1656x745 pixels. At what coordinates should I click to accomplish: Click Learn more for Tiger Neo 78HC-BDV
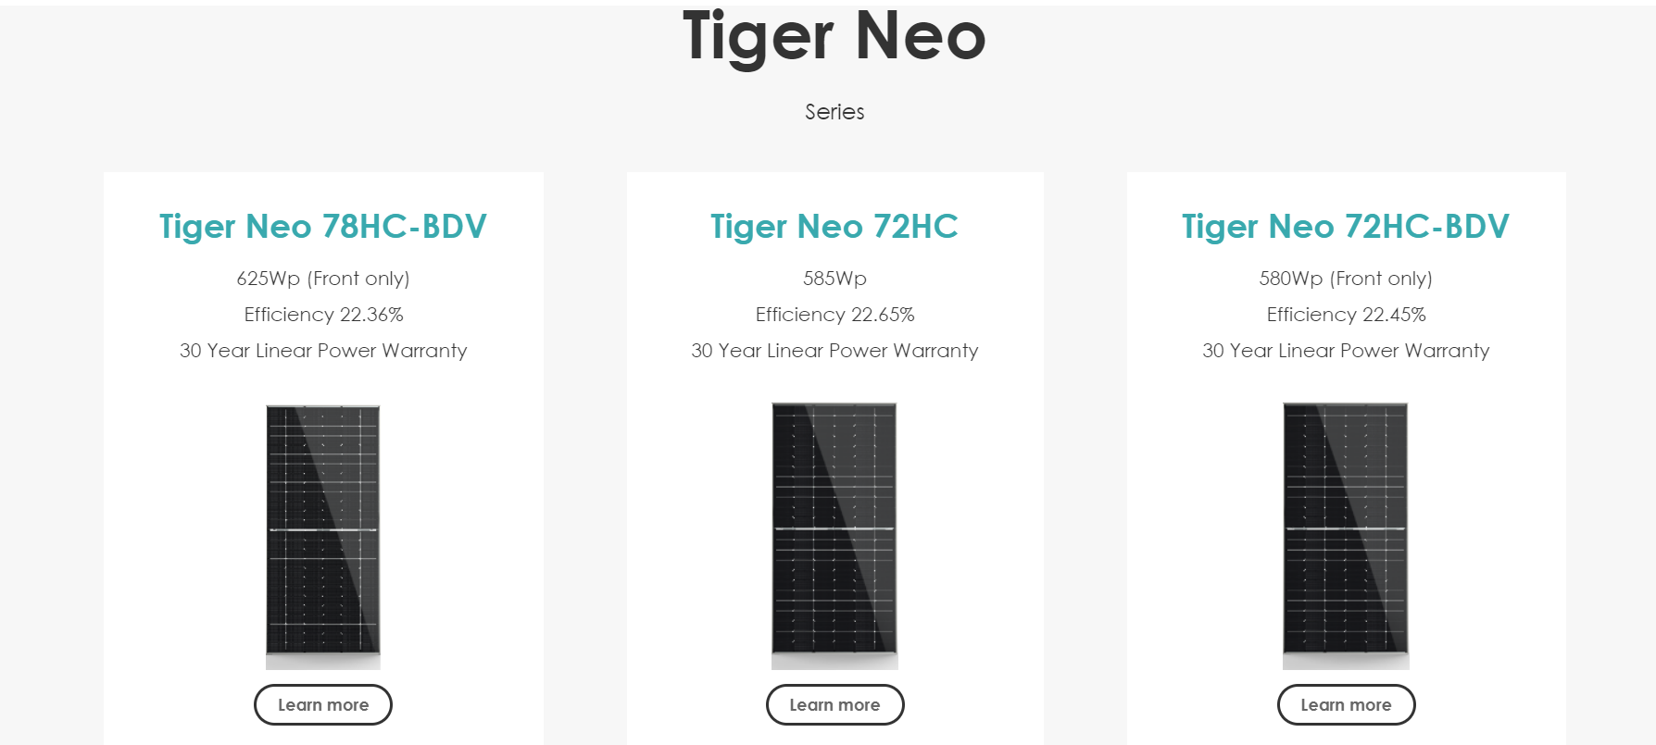(322, 704)
